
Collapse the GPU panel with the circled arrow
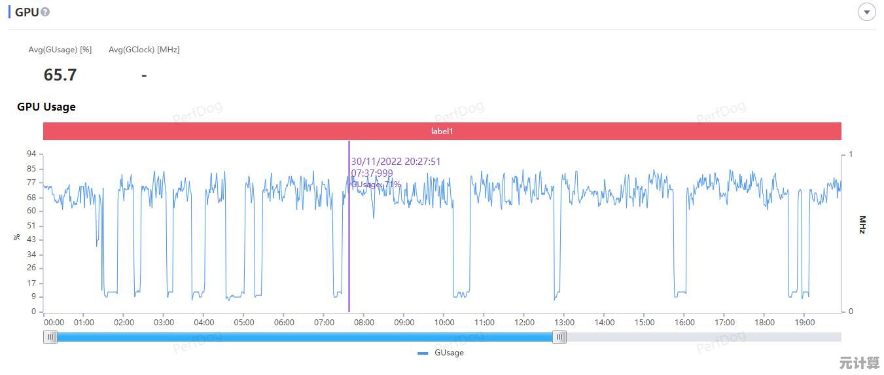click(x=866, y=12)
